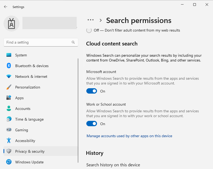Navigate to Accounts settings
This screenshot has height=169, width=213.
tap(41, 109)
